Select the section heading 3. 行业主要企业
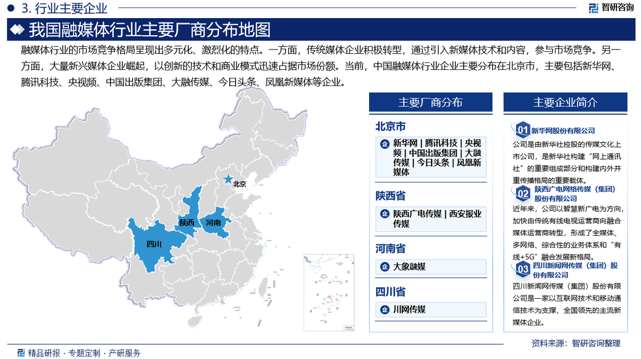641x359 pixels. click(x=64, y=9)
